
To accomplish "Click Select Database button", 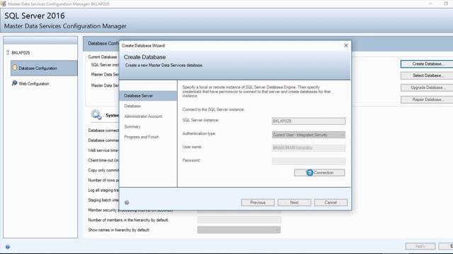I will point(427,75).
